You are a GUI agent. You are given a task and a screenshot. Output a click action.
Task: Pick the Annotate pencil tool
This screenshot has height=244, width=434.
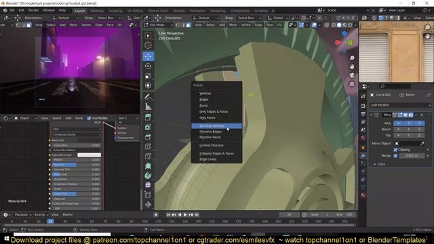pos(148,96)
